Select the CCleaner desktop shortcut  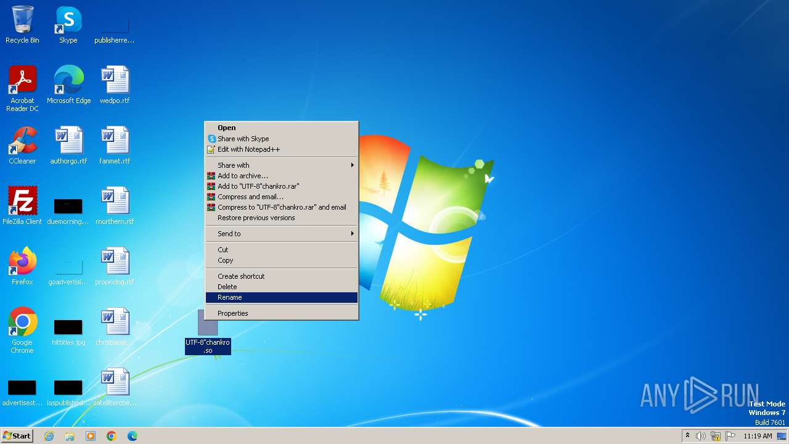tap(22, 146)
